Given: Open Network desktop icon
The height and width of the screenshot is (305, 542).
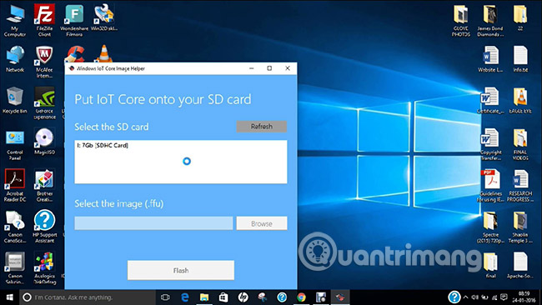Looking at the screenshot, I should click(15, 58).
